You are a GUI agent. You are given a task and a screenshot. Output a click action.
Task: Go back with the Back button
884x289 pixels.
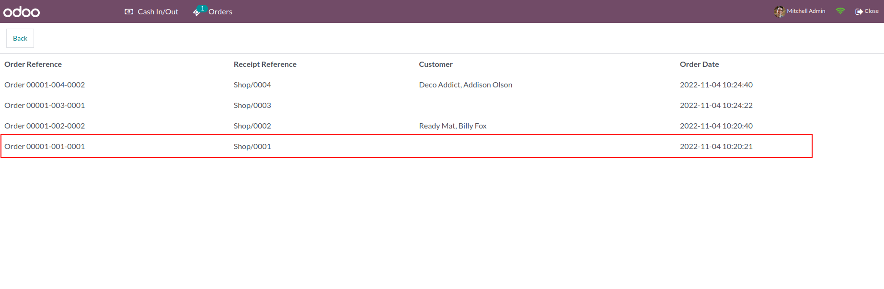click(x=20, y=38)
